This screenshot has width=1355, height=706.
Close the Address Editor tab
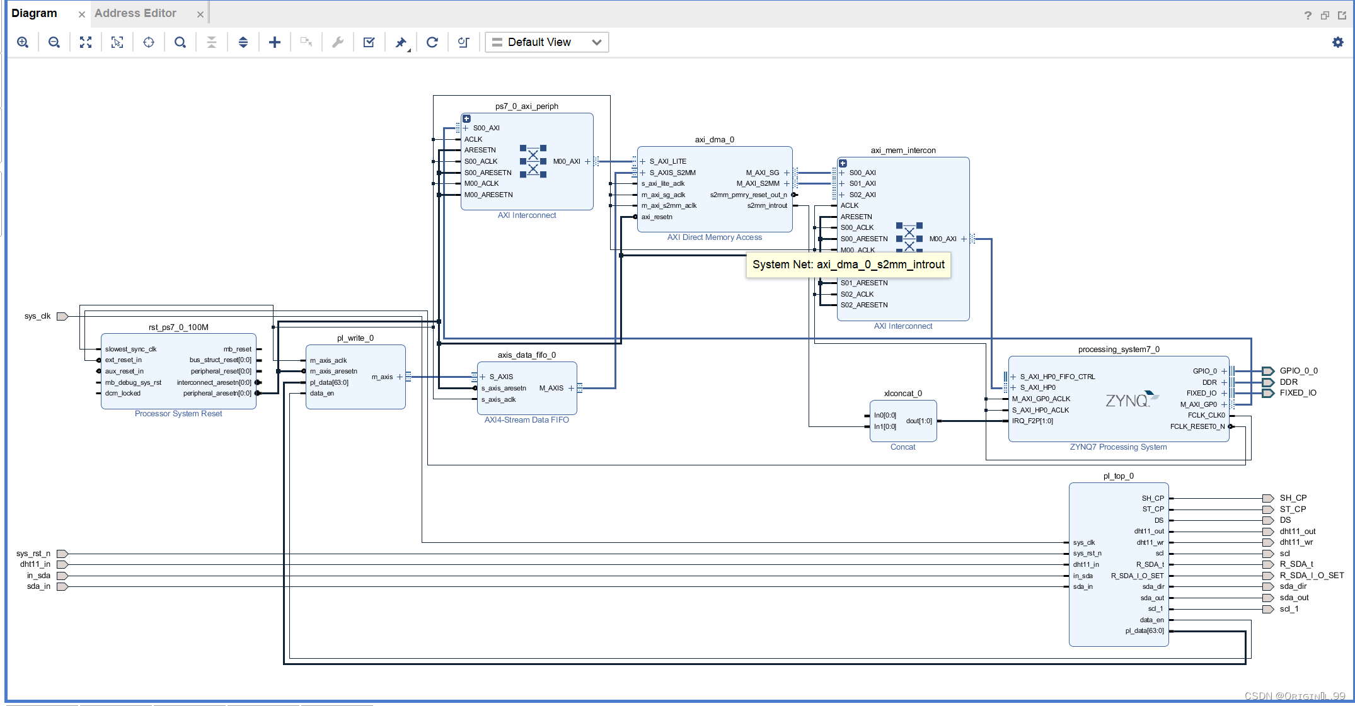click(x=200, y=14)
